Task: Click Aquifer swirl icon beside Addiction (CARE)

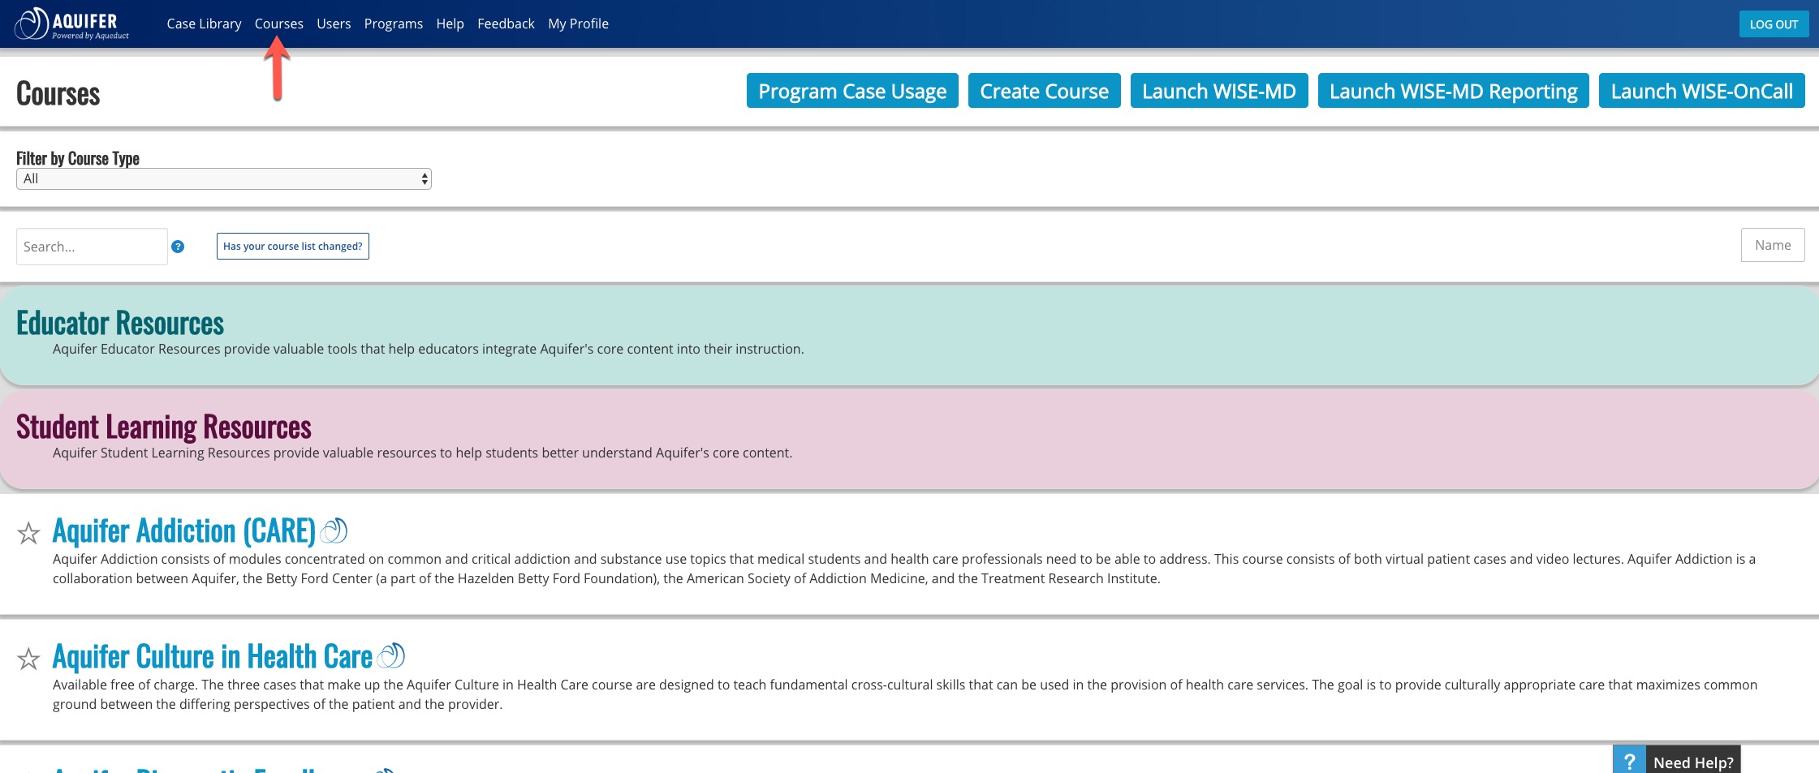Action: click(334, 530)
